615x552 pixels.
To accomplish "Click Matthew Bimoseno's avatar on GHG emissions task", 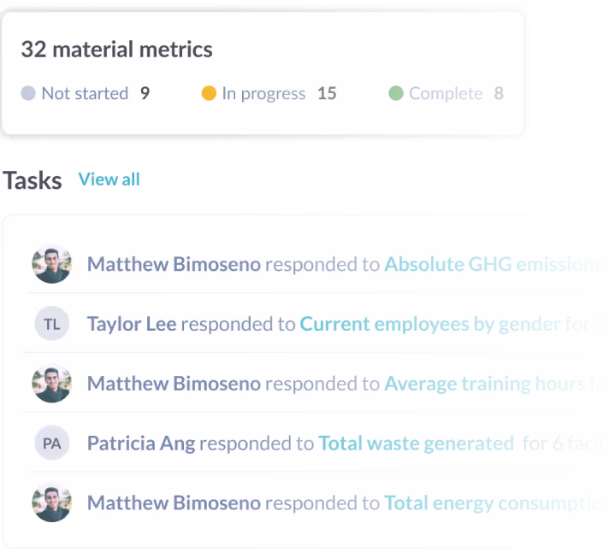I will click(x=52, y=264).
